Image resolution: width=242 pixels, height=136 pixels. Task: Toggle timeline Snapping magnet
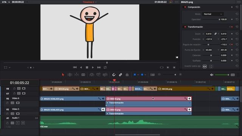(x=114, y=75)
